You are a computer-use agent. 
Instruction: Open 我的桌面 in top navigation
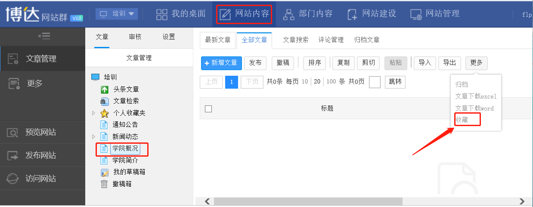click(180, 14)
